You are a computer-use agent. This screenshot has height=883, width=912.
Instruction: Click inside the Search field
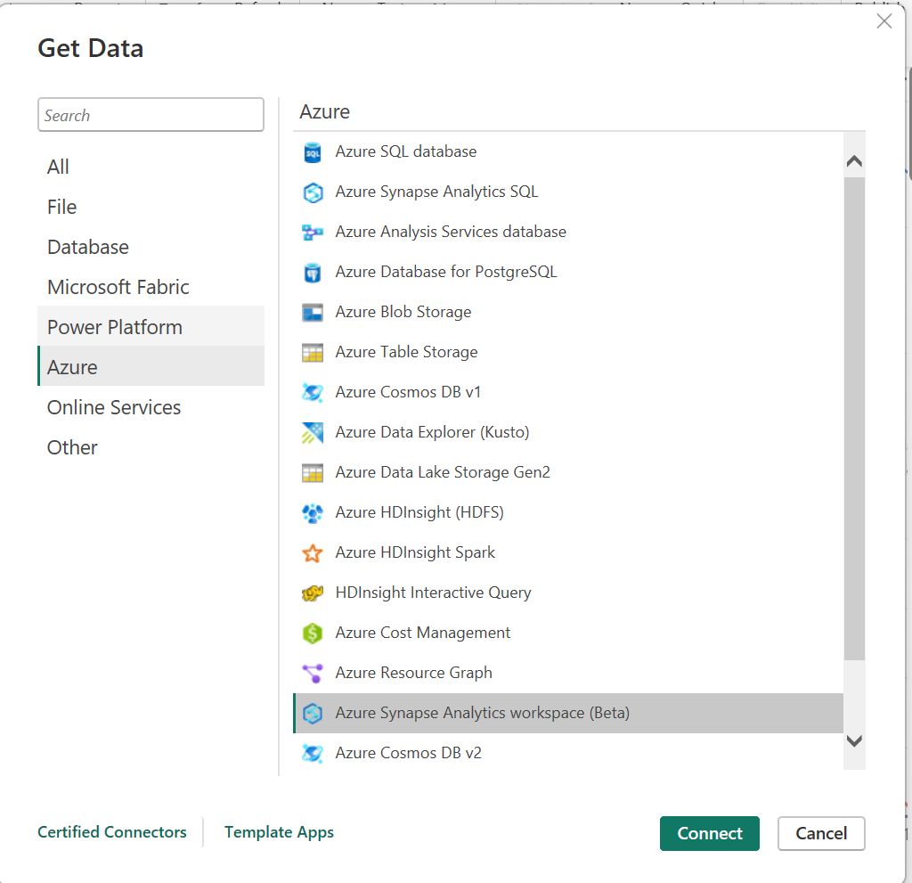(x=151, y=114)
